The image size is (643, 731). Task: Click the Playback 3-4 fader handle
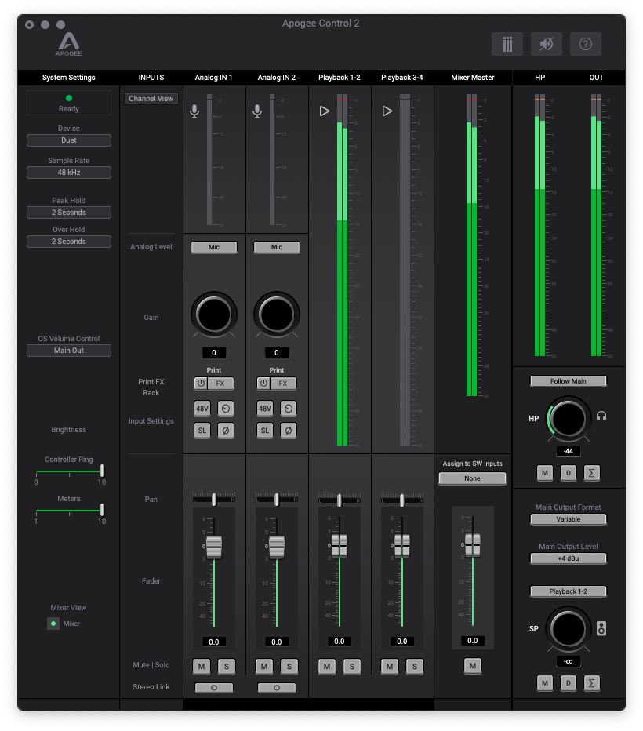[402, 546]
